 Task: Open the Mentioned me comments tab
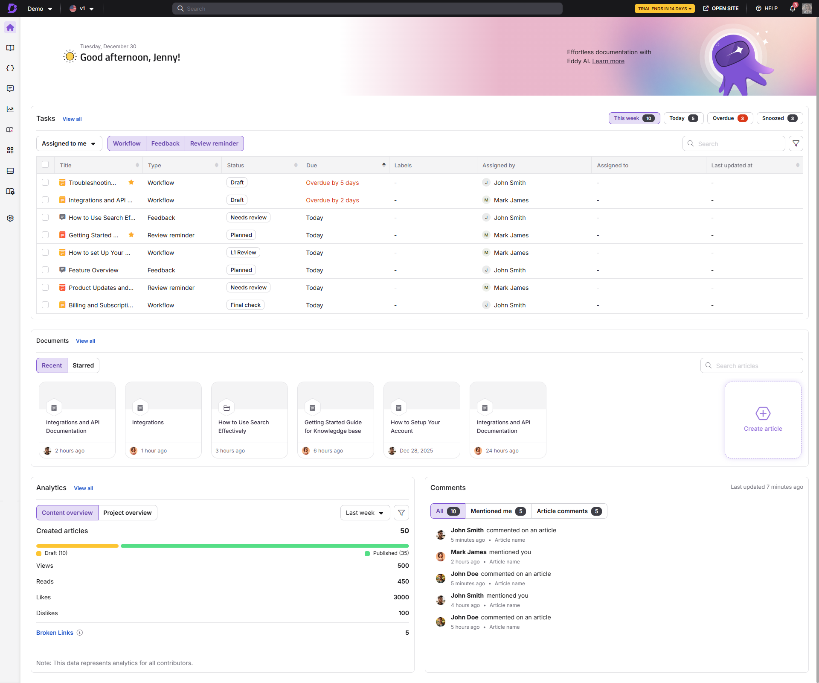click(497, 511)
